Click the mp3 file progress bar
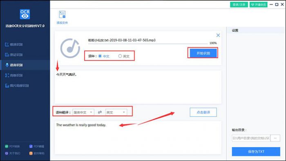The width and height of the screenshot is (286, 161). (148, 44)
